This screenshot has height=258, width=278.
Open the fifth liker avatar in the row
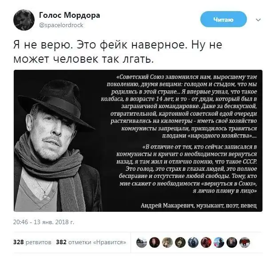pyautogui.click(x=193, y=242)
